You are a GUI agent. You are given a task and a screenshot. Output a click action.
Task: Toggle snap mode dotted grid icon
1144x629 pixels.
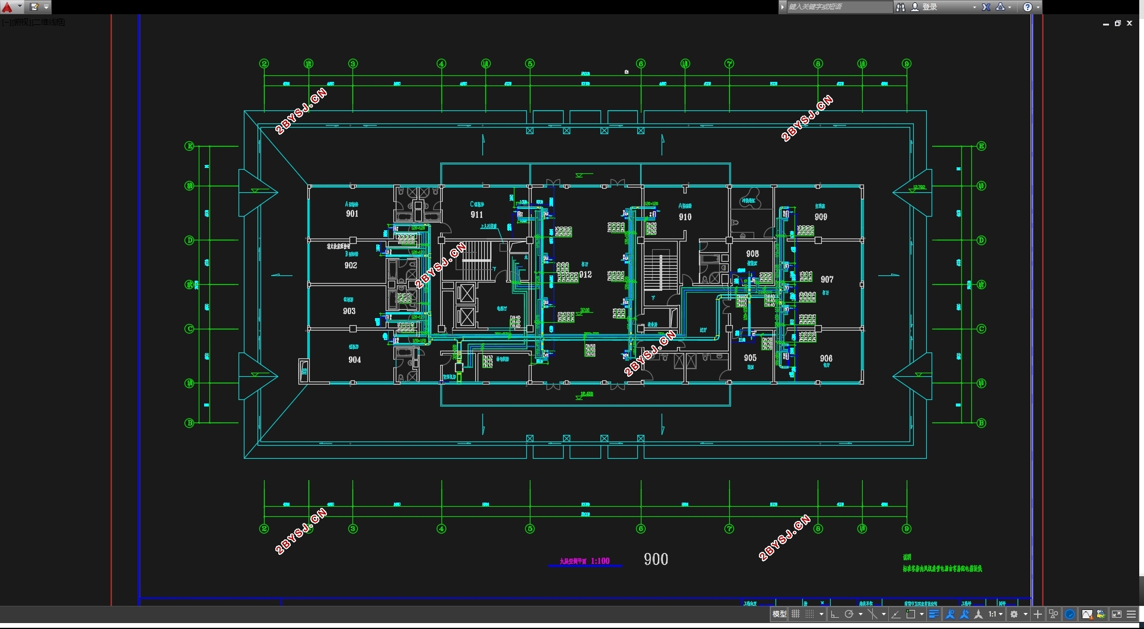810,614
